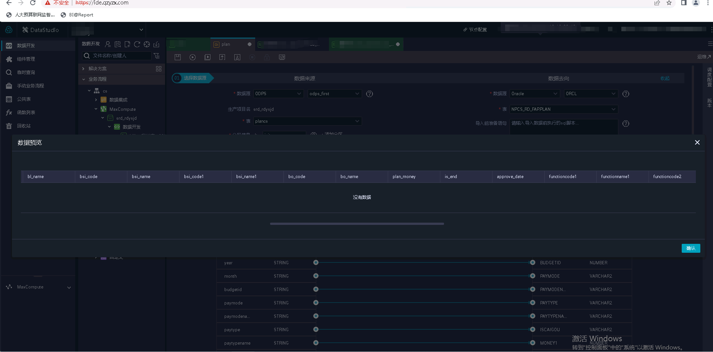Click the filter icon next to search box

coord(157,56)
